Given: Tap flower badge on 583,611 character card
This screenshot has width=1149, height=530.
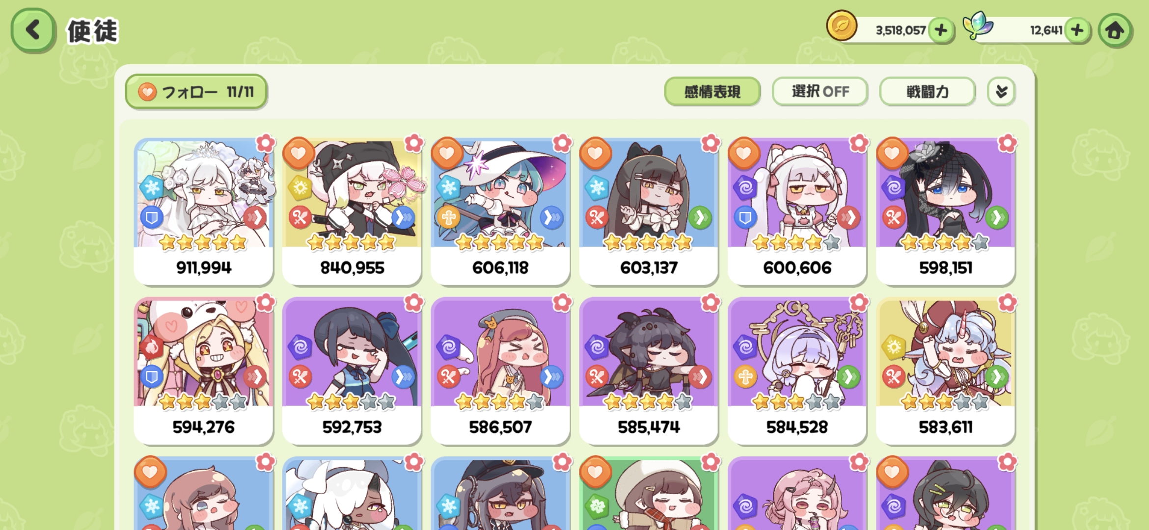Looking at the screenshot, I should (1007, 303).
